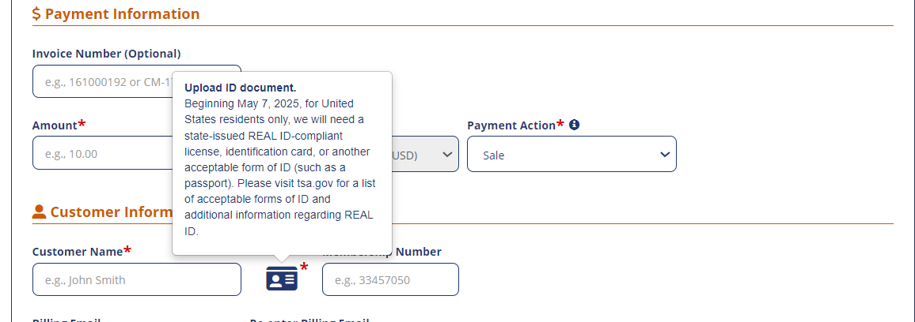Click the Membership Number input field
The width and height of the screenshot is (915, 322).
390,279
